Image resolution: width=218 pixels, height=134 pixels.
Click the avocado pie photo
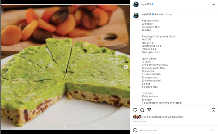pyautogui.click(x=65, y=67)
